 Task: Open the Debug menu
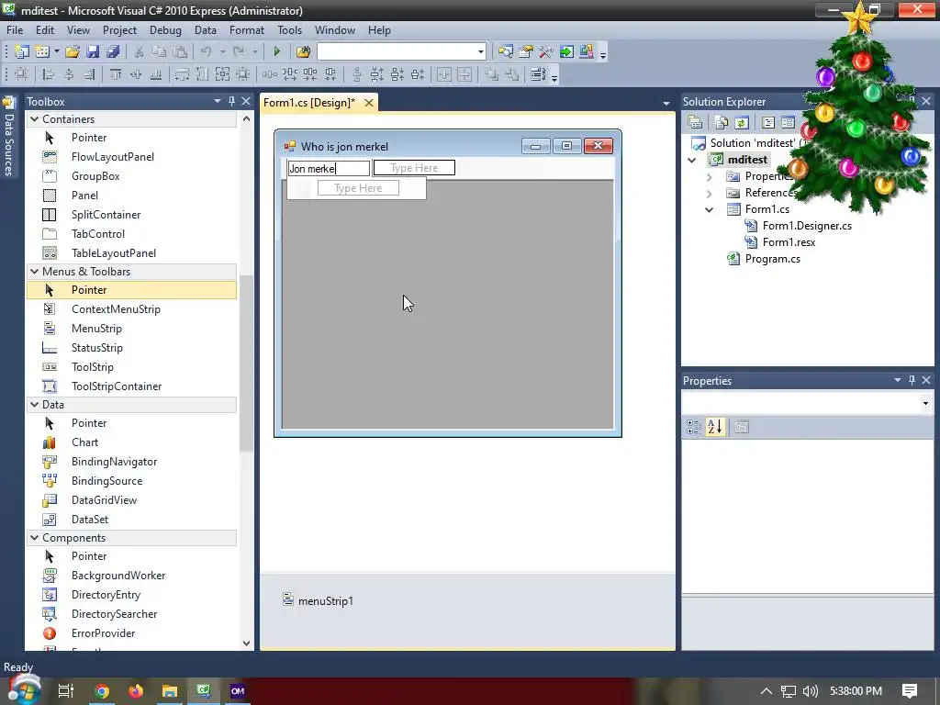coord(165,30)
